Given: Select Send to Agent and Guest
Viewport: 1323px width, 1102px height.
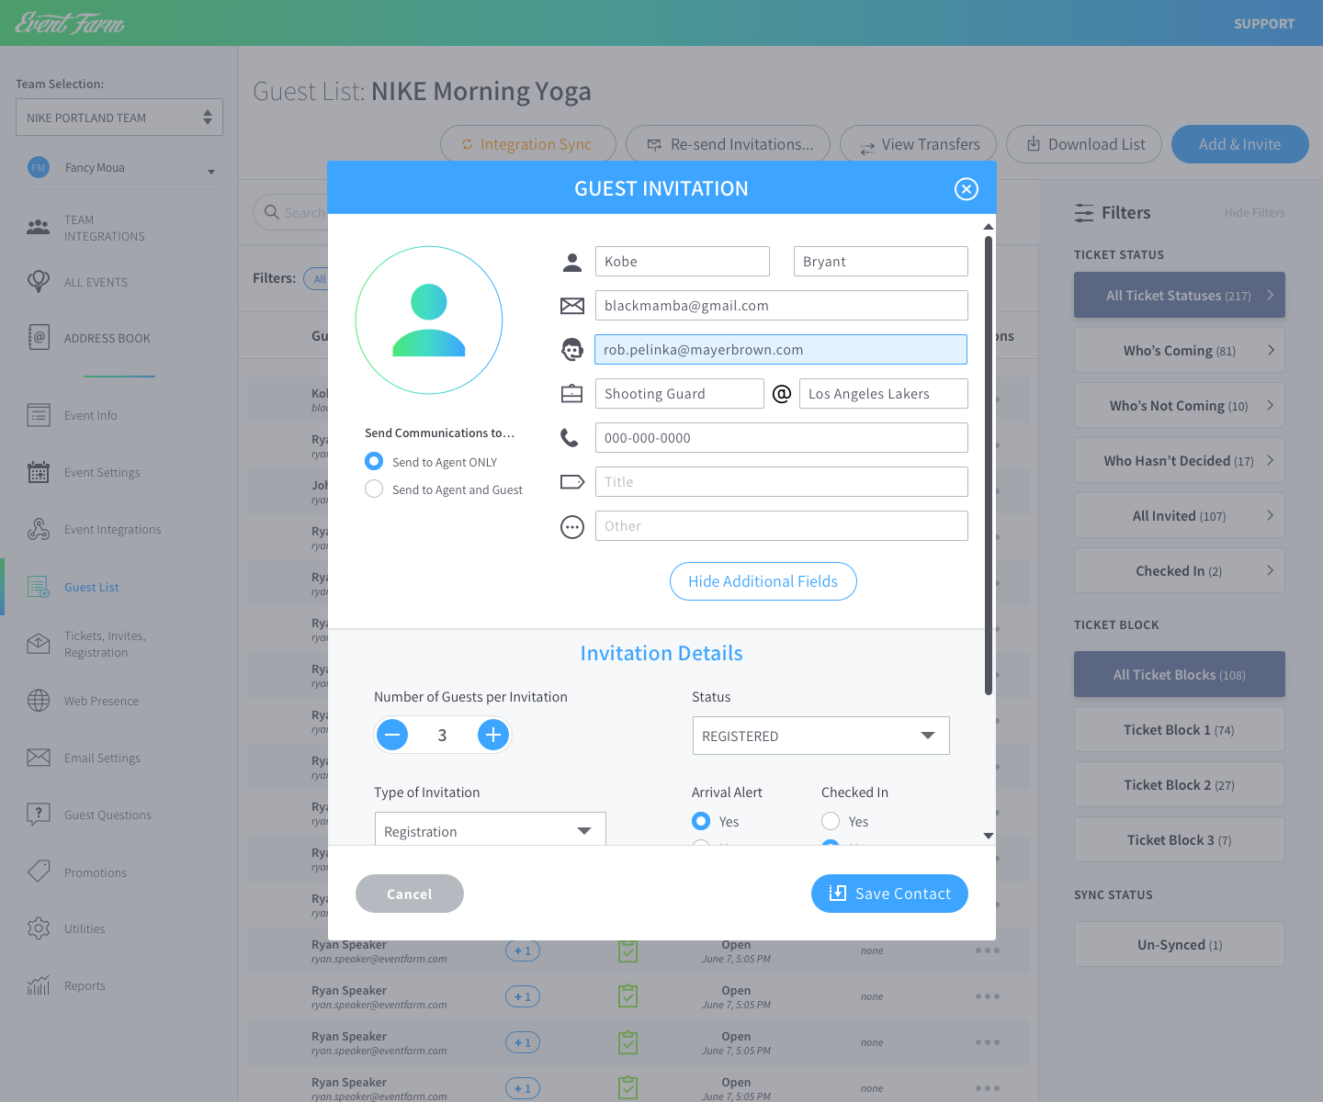Looking at the screenshot, I should click(x=374, y=489).
